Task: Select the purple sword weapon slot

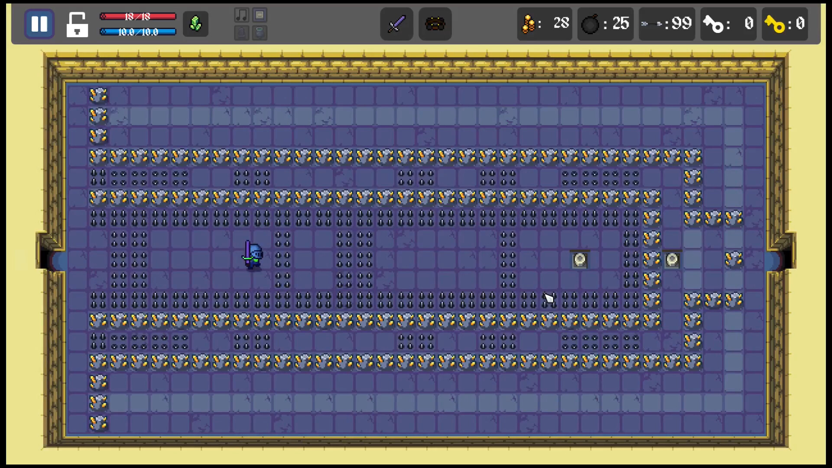Action: (396, 24)
